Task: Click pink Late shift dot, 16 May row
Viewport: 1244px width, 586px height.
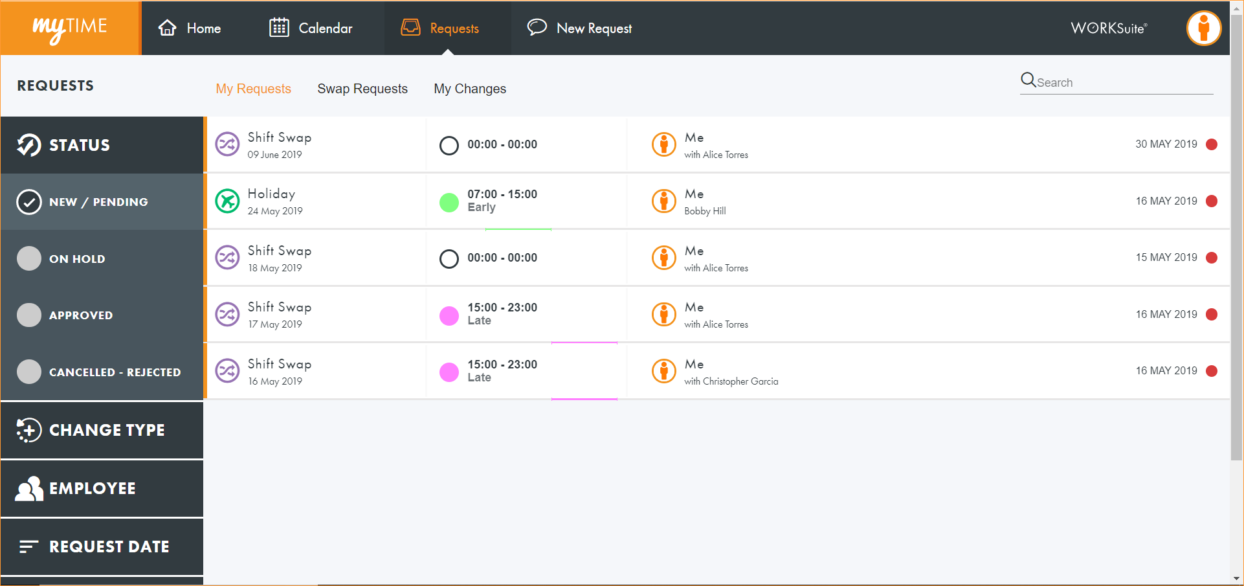Action: pos(449,372)
